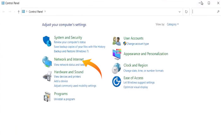The image size is (221, 135).
Task: Open the Network and Internet globe icon
Action: [47, 62]
